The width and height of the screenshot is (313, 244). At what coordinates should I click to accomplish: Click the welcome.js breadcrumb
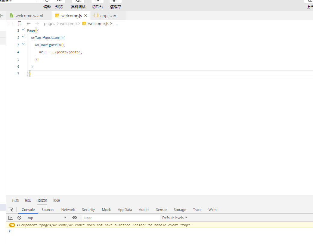tap(98, 23)
